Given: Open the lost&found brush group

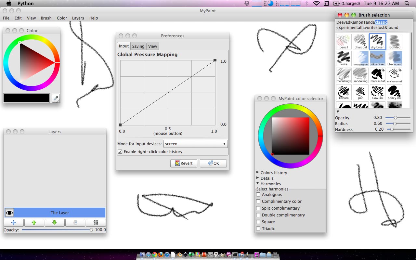Looking at the screenshot, I should click(x=389, y=28).
